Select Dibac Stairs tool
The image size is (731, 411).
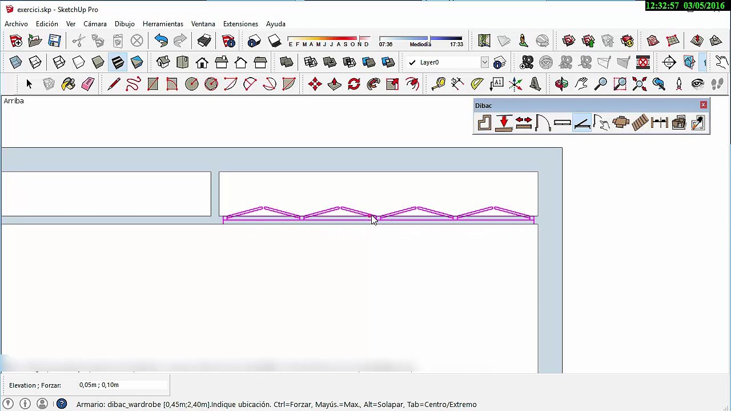click(640, 123)
